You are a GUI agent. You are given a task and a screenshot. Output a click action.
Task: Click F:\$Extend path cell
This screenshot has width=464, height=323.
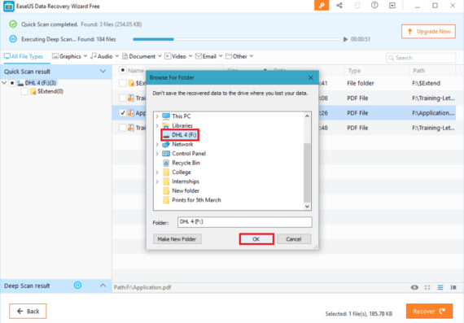pyautogui.click(x=426, y=83)
